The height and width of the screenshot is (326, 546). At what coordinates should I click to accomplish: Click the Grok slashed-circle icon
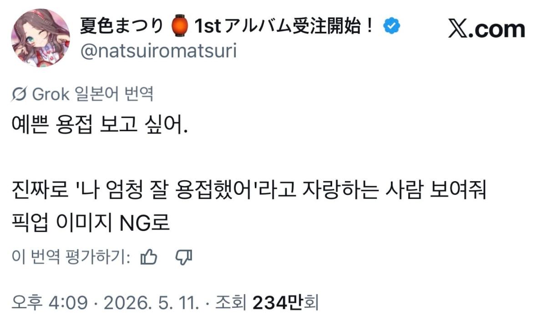pyautogui.click(x=20, y=94)
